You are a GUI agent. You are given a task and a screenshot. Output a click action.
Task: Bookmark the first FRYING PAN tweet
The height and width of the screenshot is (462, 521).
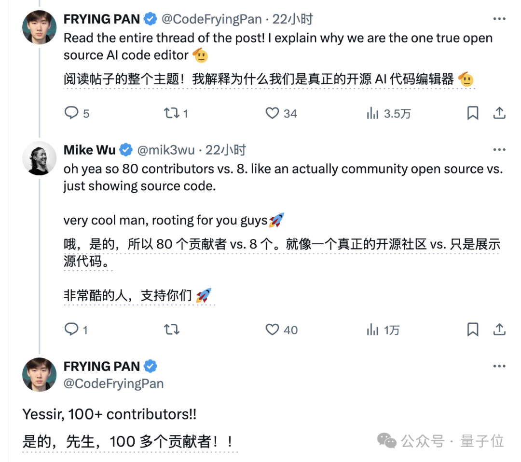point(472,113)
